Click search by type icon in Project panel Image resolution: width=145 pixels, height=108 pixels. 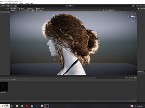[126, 78]
